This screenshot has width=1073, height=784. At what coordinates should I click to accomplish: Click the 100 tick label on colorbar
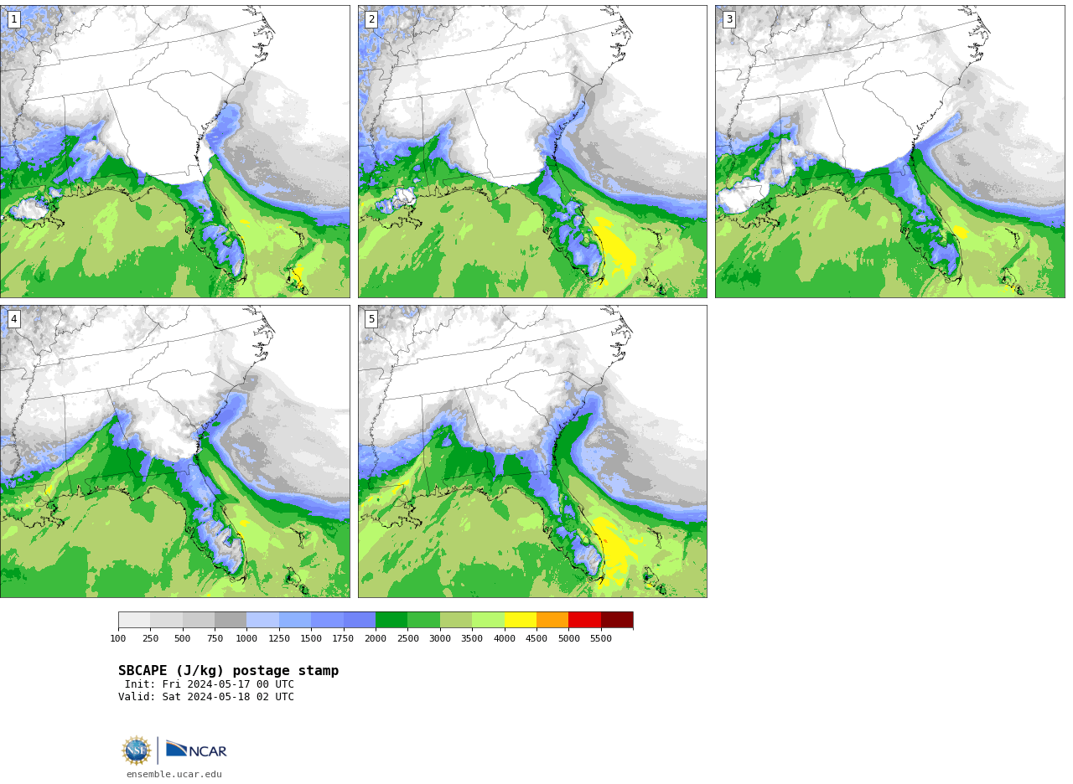pyautogui.click(x=118, y=639)
